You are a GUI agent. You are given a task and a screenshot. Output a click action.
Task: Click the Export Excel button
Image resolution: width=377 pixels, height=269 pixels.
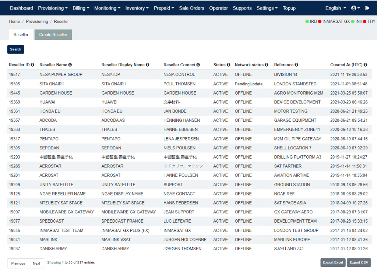pyautogui.click(x=333, y=262)
